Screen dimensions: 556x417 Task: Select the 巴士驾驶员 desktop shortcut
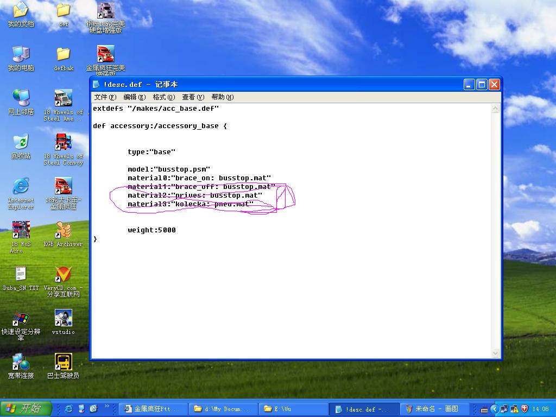(63, 363)
